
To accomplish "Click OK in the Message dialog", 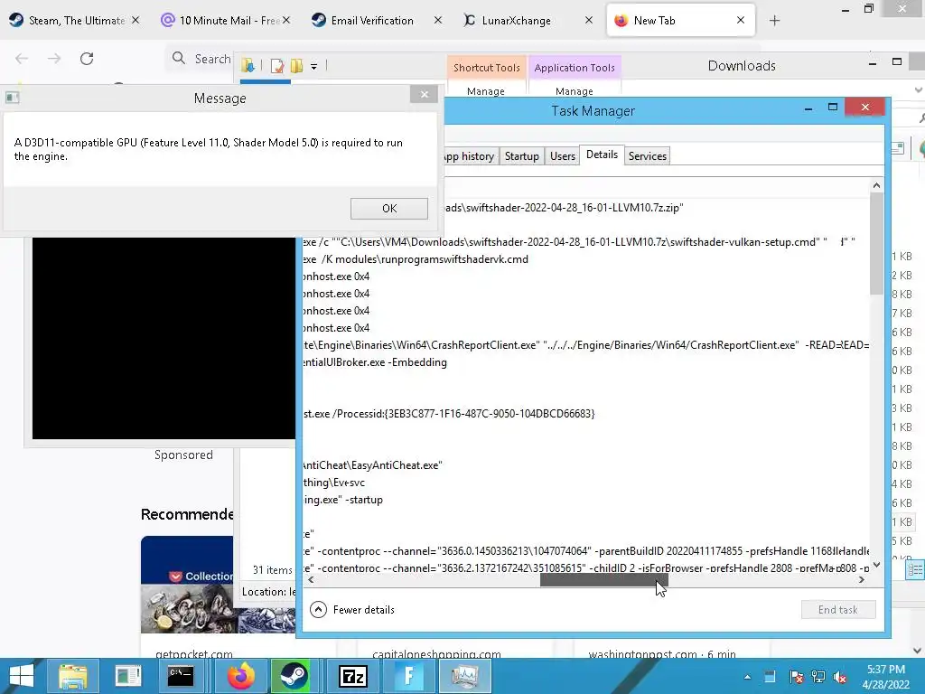I will (x=388, y=209).
